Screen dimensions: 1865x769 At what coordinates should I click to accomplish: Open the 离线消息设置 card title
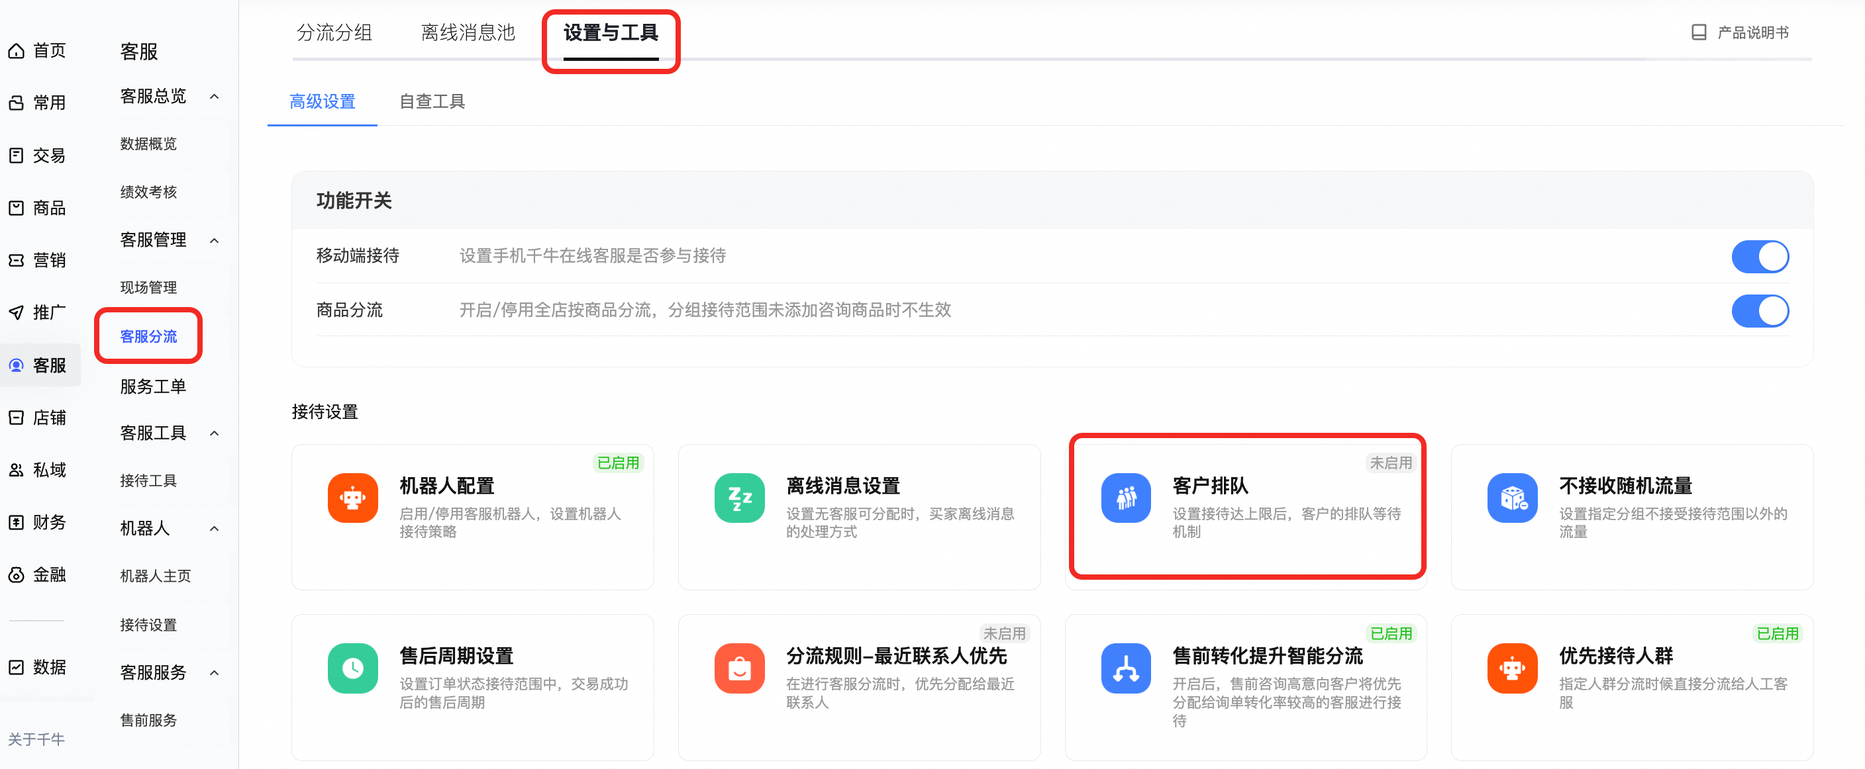[x=842, y=485]
